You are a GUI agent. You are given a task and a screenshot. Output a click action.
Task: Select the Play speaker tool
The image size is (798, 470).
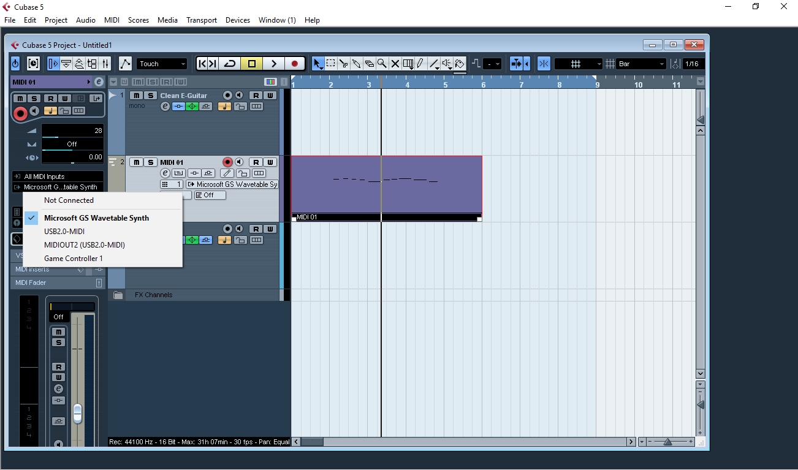[x=447, y=64]
